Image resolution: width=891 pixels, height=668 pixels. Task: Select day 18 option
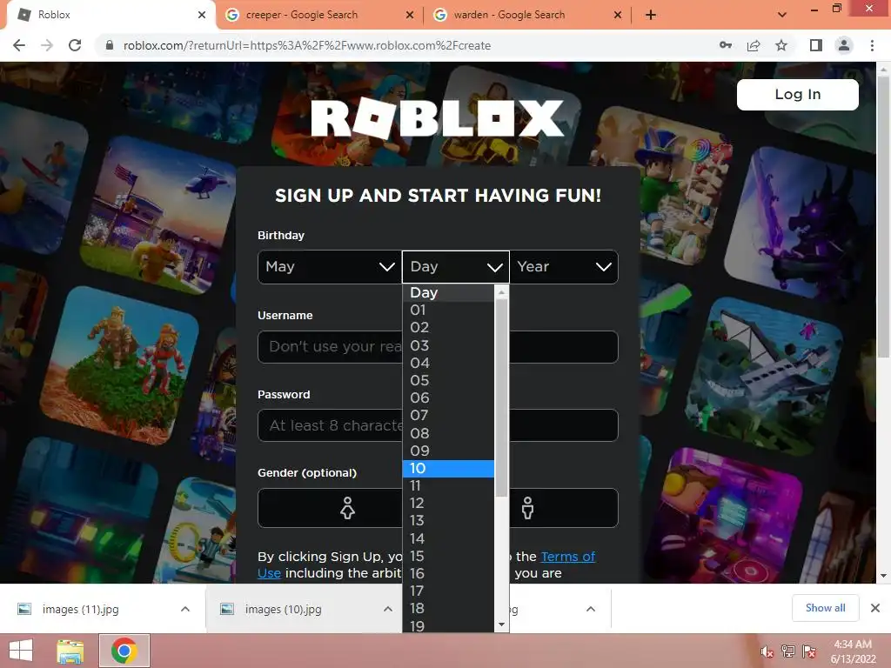[448, 608]
